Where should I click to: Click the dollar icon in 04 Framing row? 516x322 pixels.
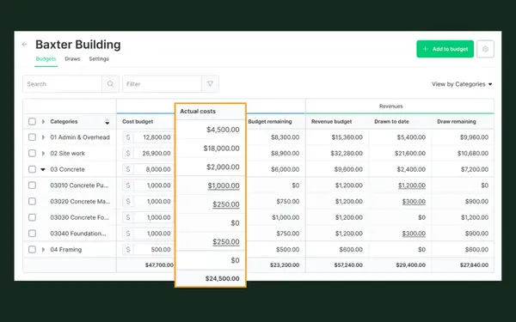pos(128,250)
